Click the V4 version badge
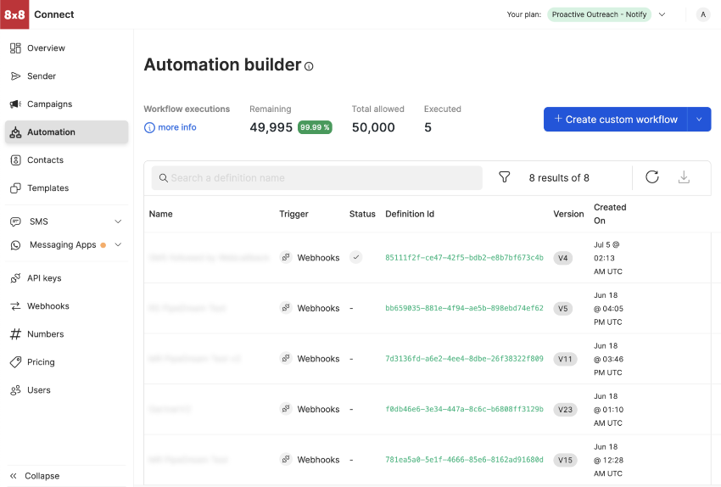Viewport: 721px width, 487px height. (563, 258)
